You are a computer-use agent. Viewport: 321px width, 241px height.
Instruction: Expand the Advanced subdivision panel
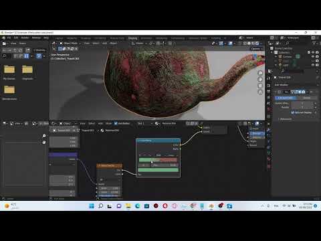tap(285, 119)
